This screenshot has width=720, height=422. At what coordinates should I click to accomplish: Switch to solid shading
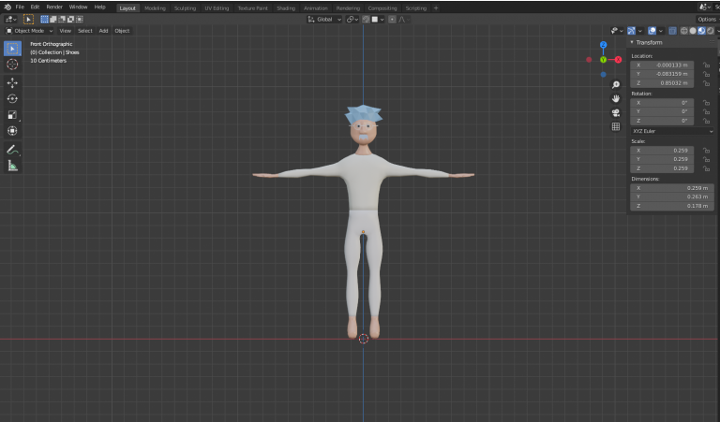tap(693, 31)
